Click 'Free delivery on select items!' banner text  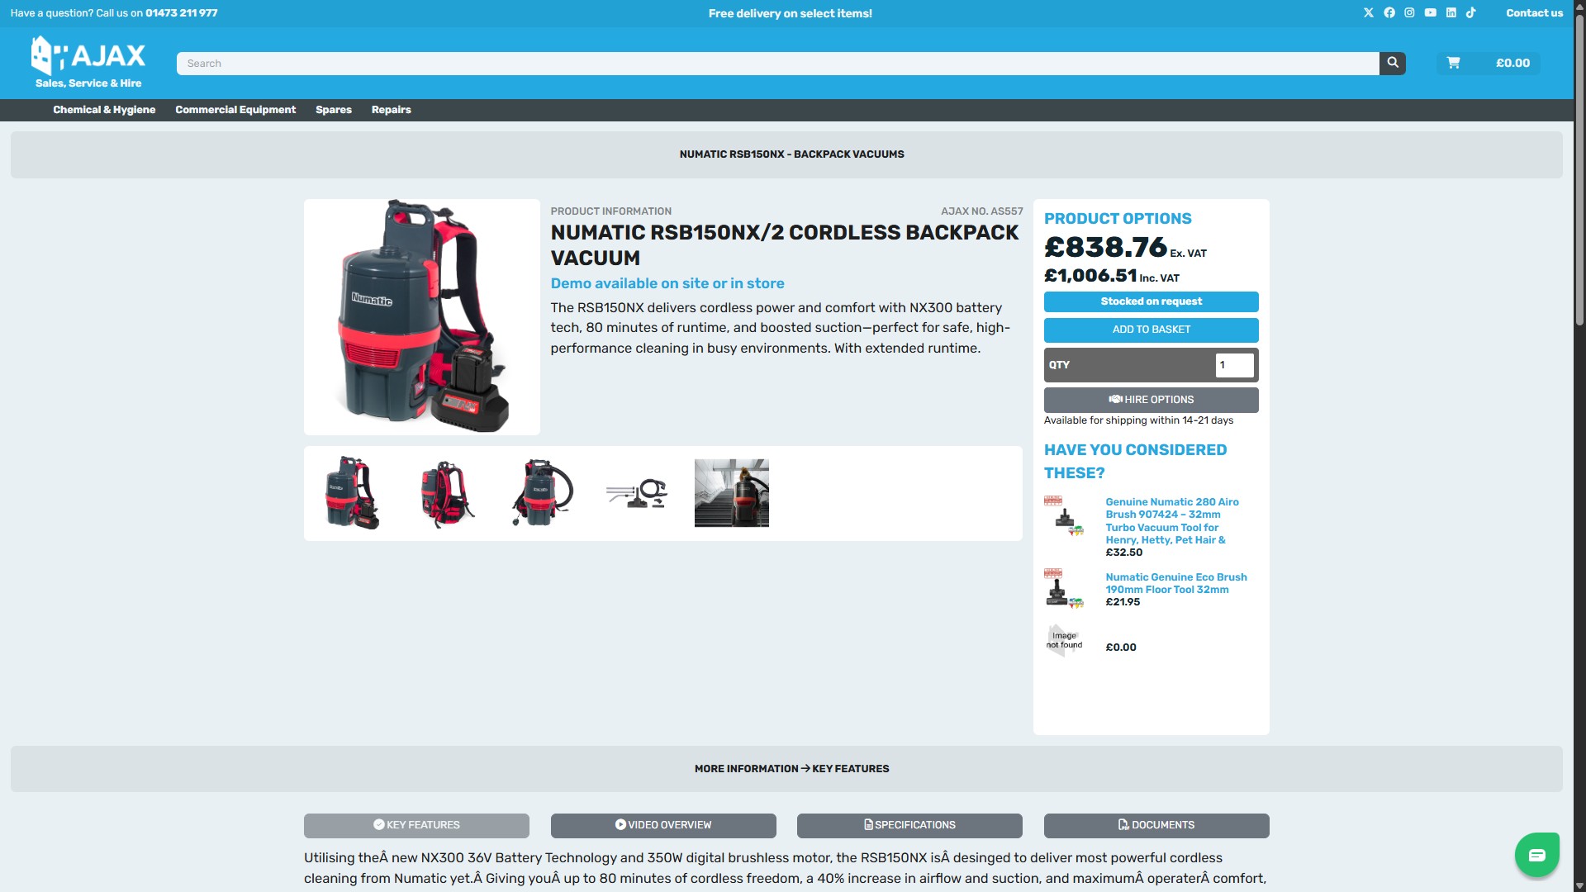point(791,13)
